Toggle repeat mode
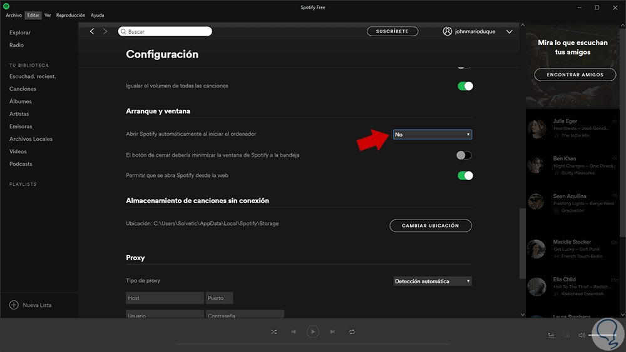This screenshot has height=352, width=626. click(352, 331)
